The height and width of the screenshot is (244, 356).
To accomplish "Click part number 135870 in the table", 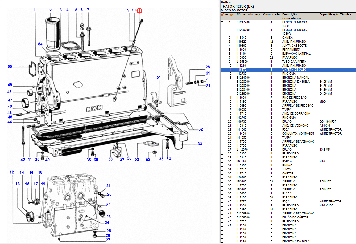I will pos(242,70).
